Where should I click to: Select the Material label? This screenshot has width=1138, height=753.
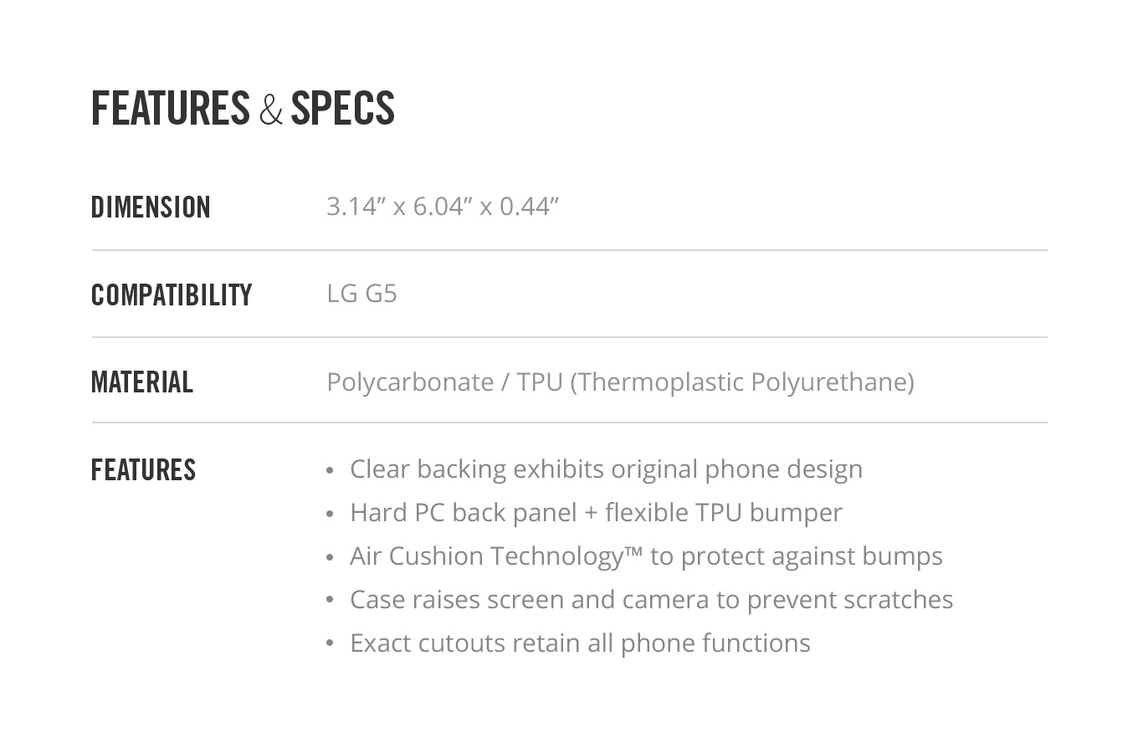pyautogui.click(x=142, y=382)
